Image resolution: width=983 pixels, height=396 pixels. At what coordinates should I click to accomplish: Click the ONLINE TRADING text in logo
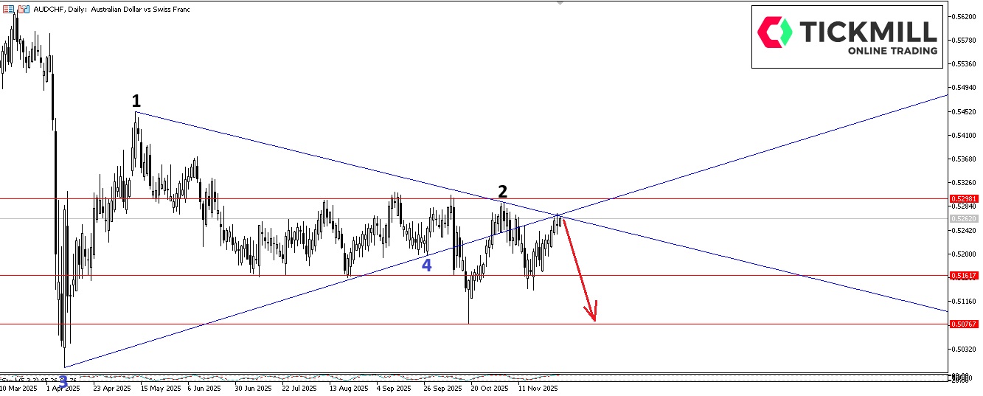pyautogui.click(x=892, y=51)
